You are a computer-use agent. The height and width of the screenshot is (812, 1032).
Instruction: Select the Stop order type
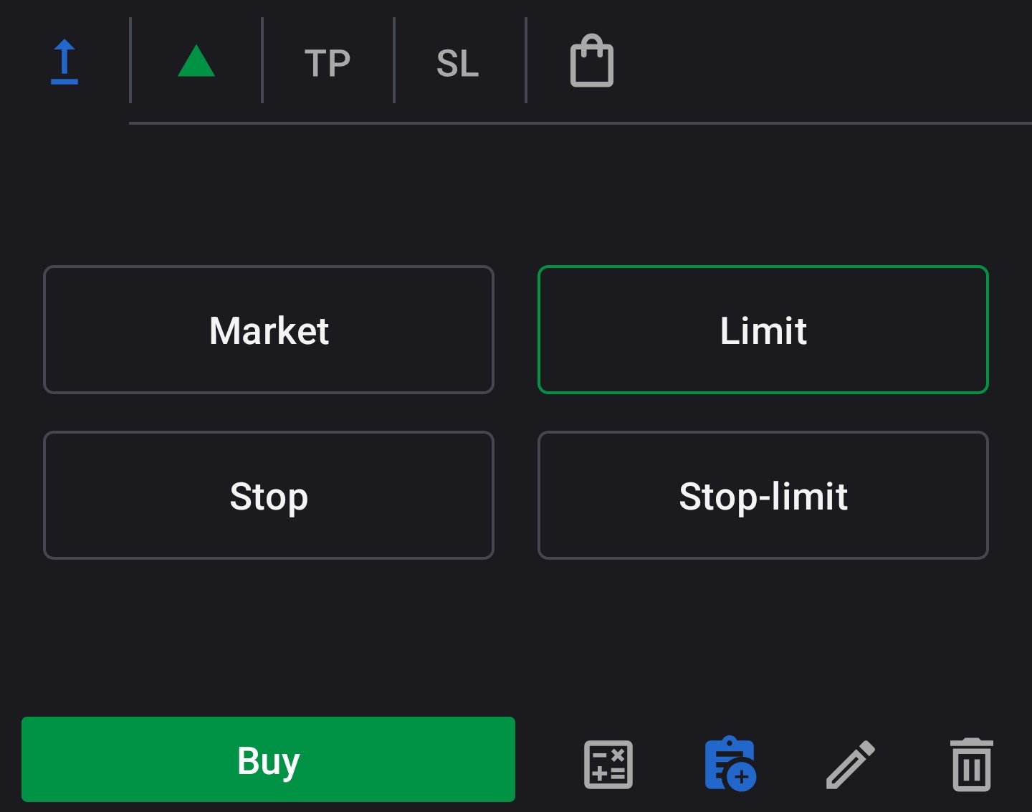(269, 495)
